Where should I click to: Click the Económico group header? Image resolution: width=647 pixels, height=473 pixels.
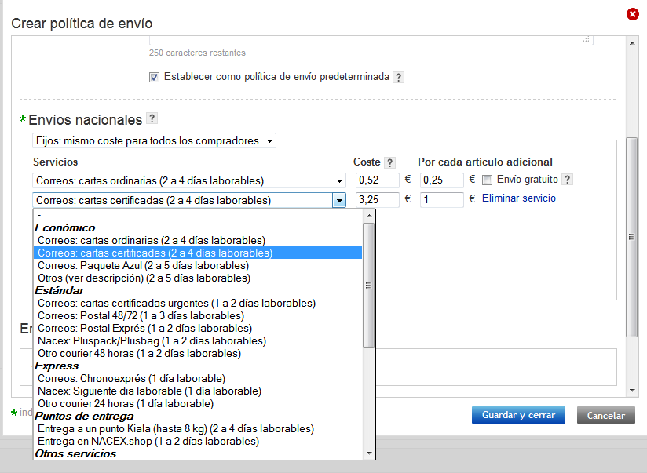click(65, 227)
